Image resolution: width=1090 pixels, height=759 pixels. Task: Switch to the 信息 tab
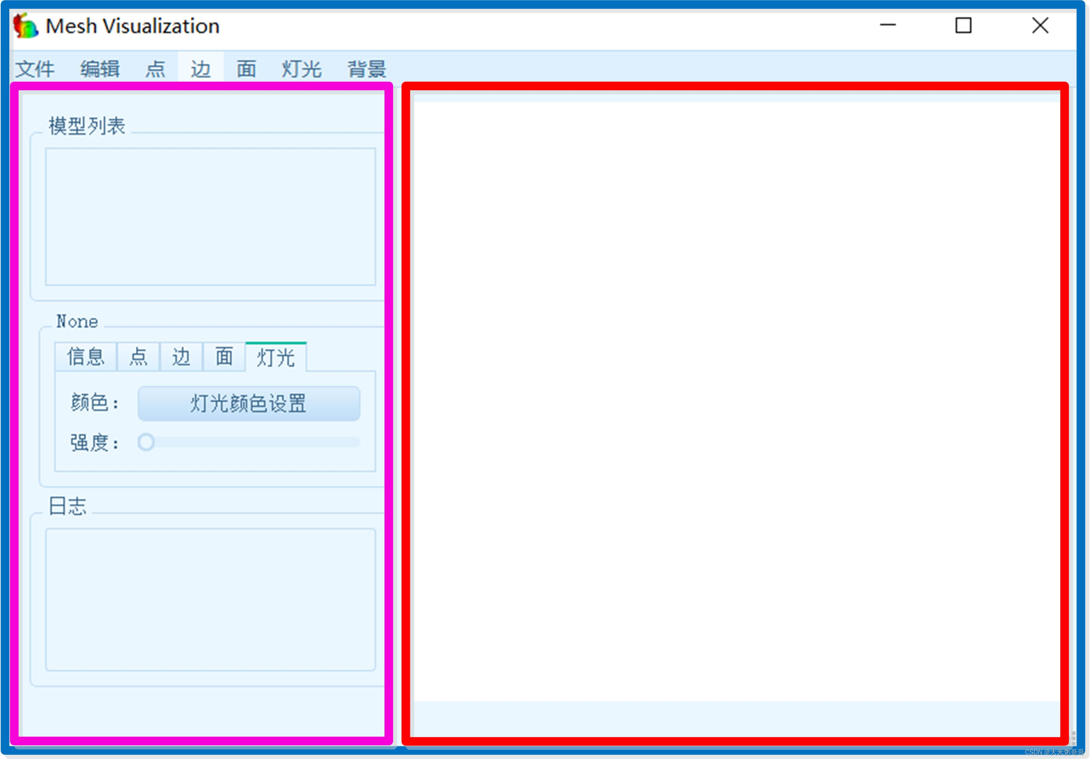pyautogui.click(x=86, y=357)
